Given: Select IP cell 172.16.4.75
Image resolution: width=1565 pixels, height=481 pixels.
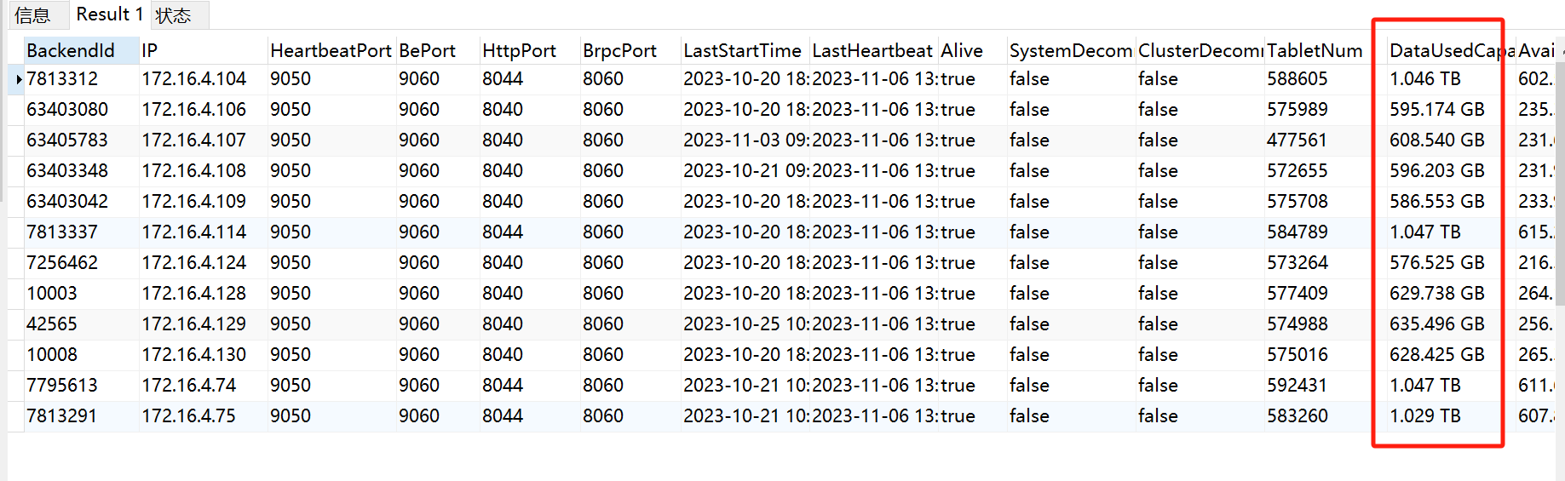Looking at the screenshot, I should tap(189, 416).
